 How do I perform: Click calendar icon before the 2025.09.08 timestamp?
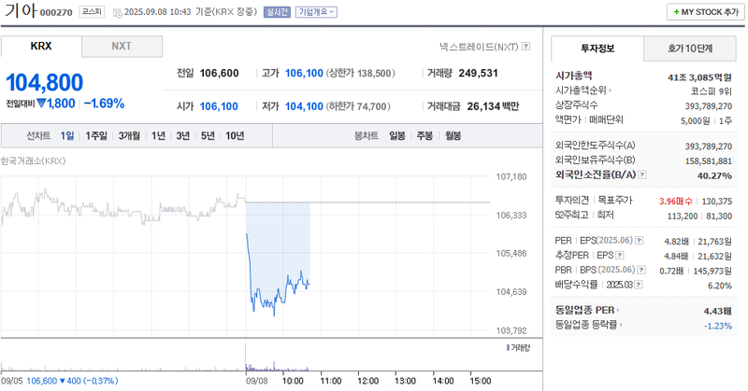point(117,12)
